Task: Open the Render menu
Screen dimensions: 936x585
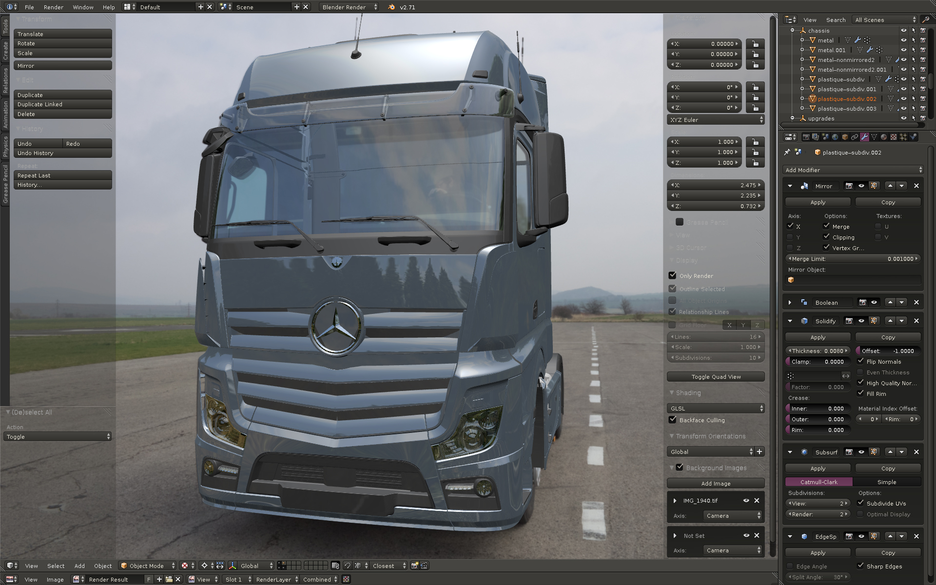Action: click(x=54, y=7)
